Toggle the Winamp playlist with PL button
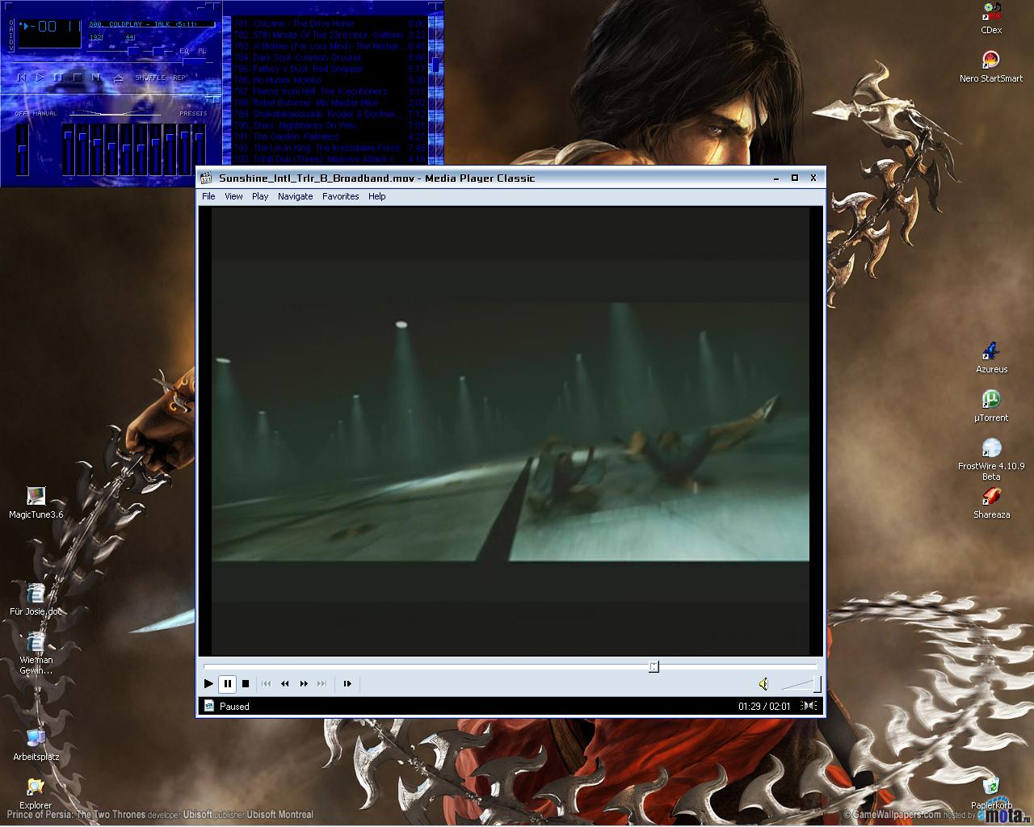The width and height of the screenshot is (1034, 827). click(x=202, y=51)
